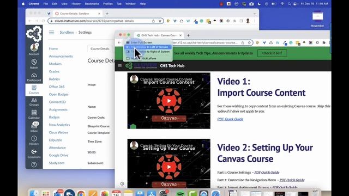The image size is (349, 196).
Task: Open New Analytics in course navigation
Action: point(59,125)
